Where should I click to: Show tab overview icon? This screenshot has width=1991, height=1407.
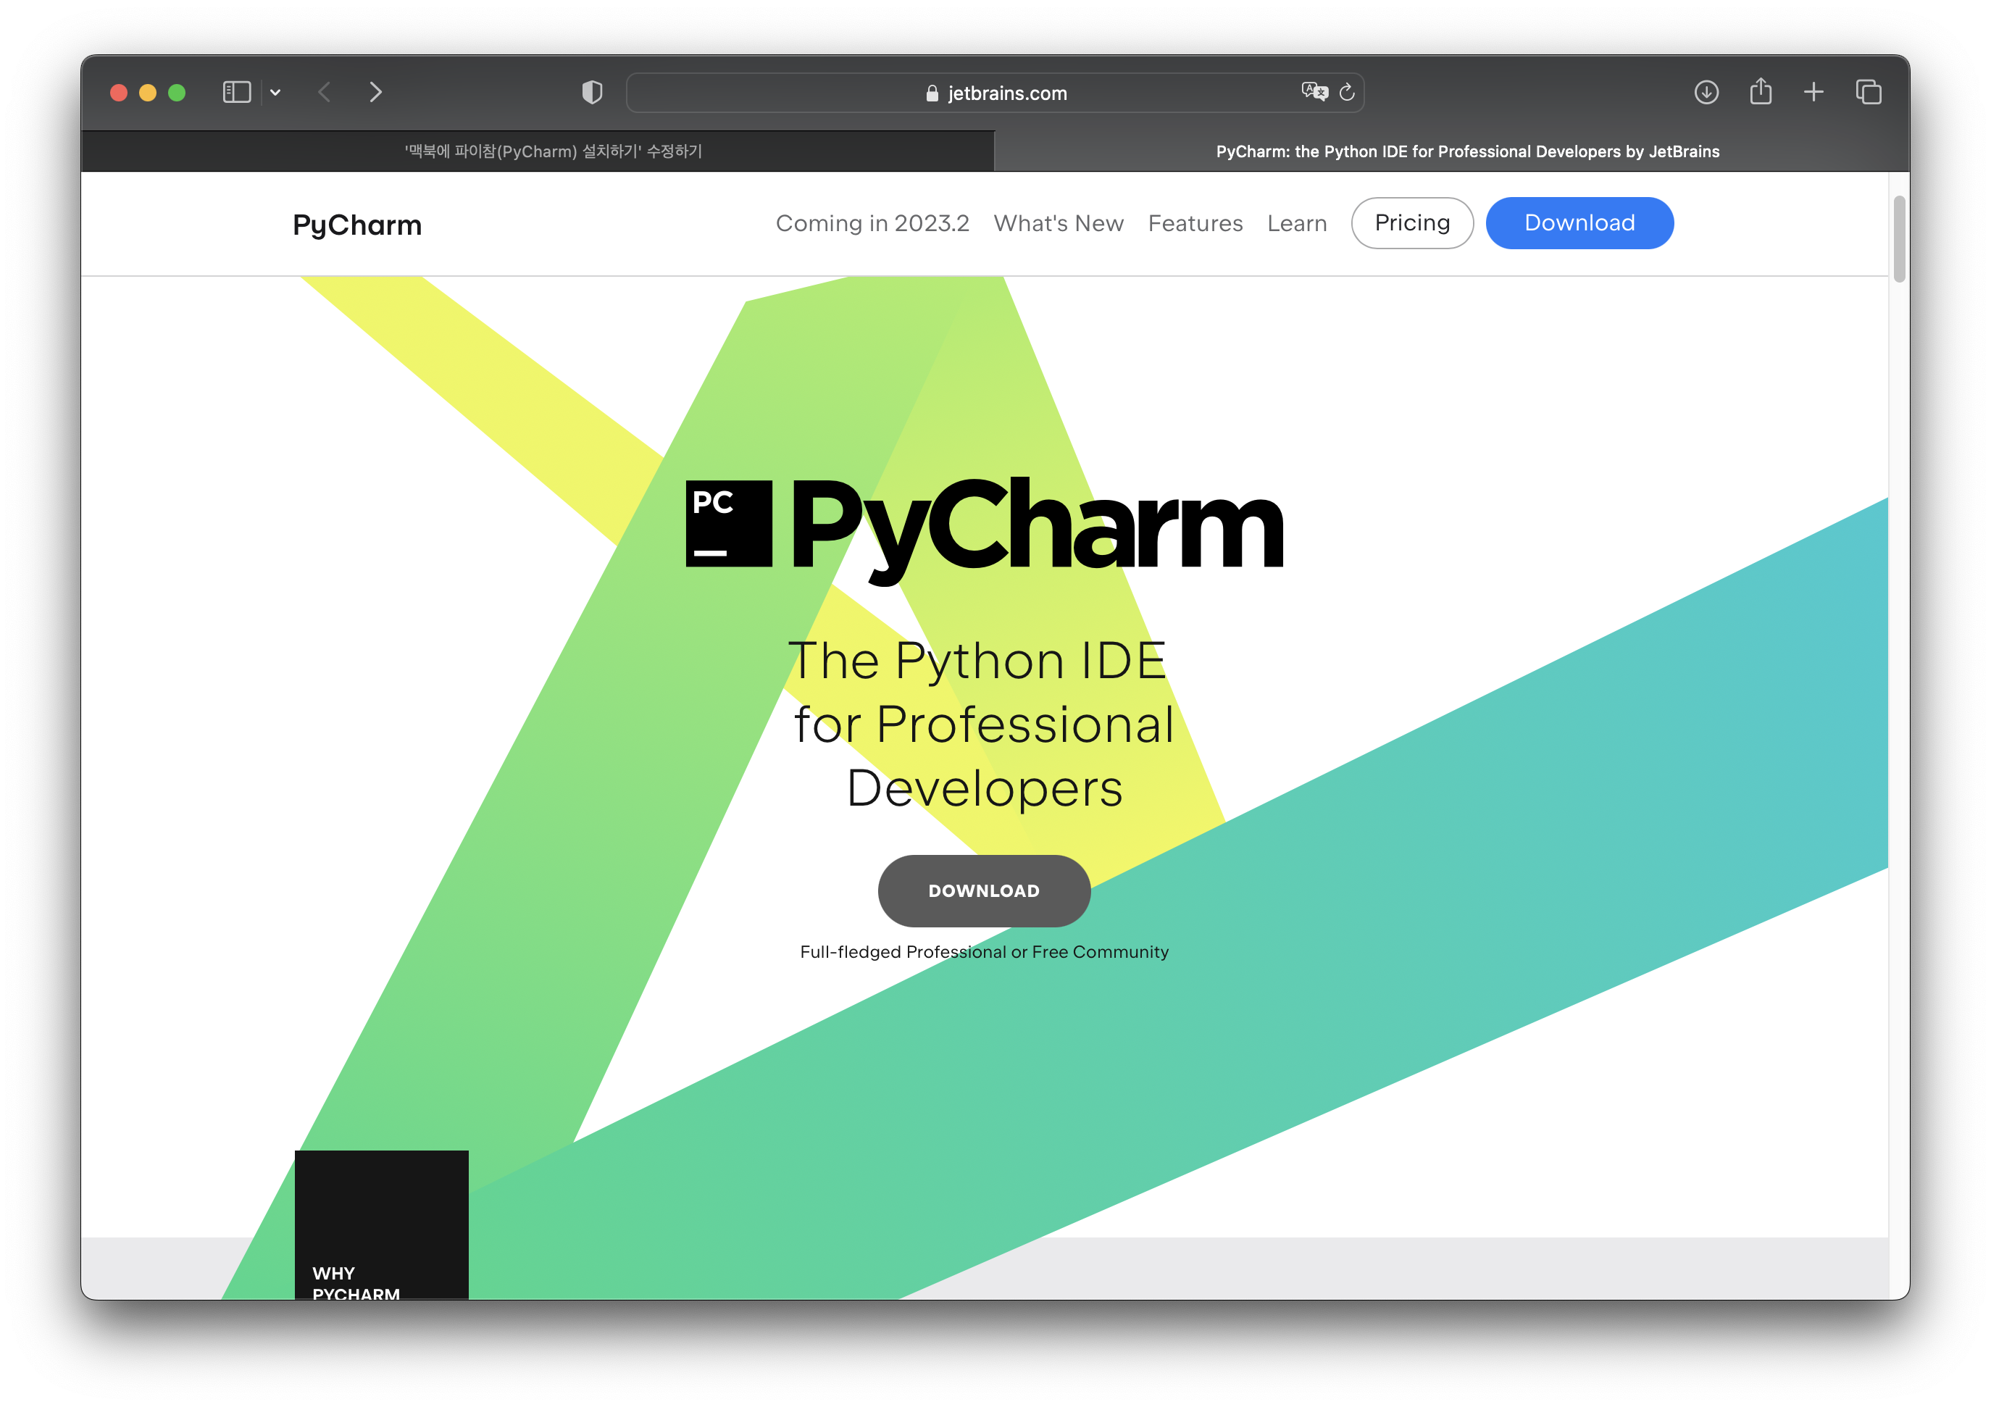(1868, 92)
